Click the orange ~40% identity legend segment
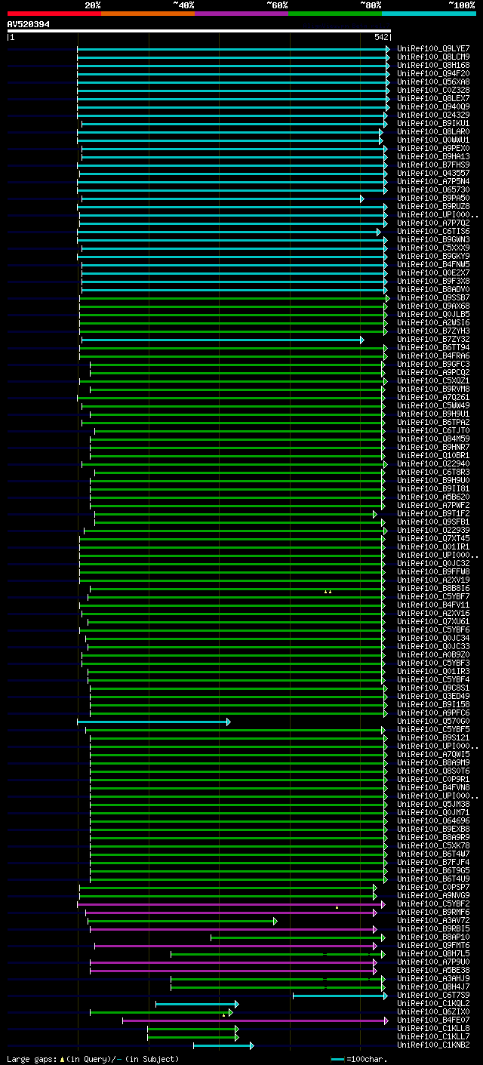 click(x=148, y=13)
